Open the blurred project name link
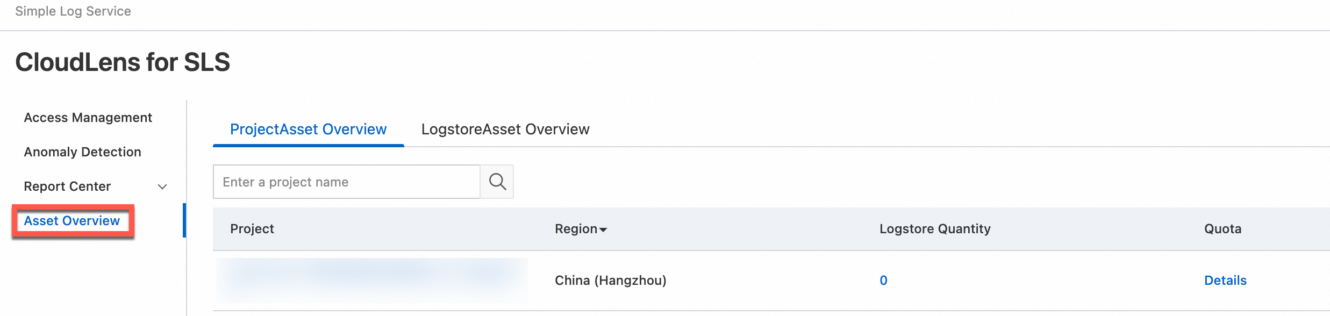1330x316 pixels. (371, 280)
